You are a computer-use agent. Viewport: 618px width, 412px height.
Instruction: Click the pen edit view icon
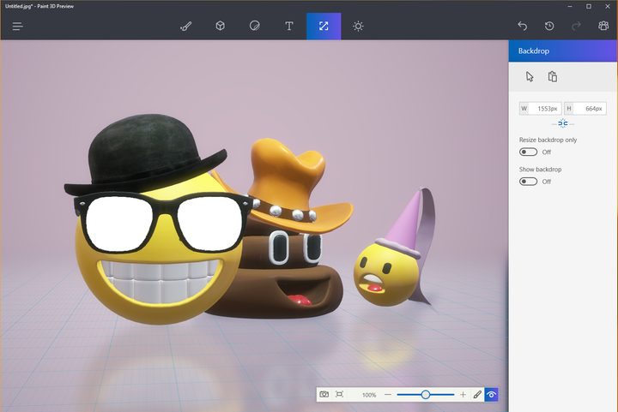point(477,394)
